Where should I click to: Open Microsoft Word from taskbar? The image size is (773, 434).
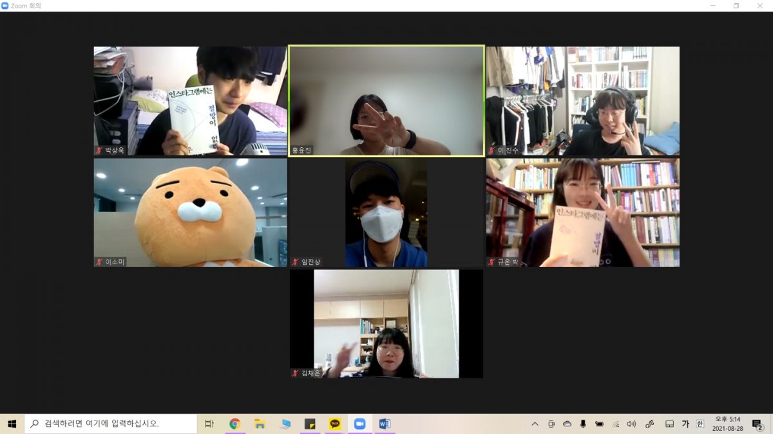click(x=385, y=424)
